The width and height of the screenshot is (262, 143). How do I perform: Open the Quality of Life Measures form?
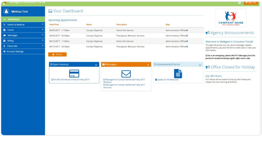click(167, 80)
